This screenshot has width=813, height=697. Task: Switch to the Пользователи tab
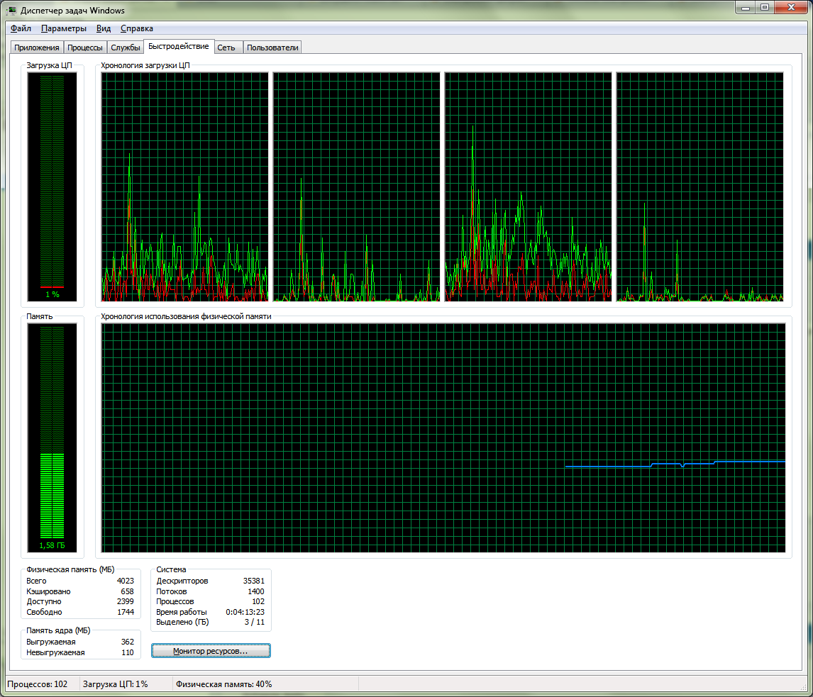[x=272, y=48]
